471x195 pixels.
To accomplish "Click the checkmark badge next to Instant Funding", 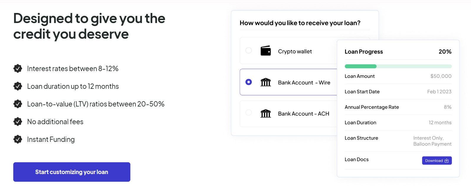I will 18,139.
